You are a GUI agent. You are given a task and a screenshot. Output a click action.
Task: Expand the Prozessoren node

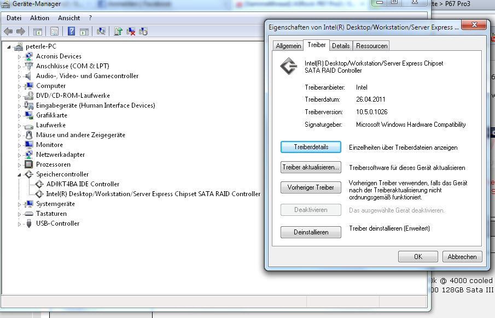pos(19,165)
